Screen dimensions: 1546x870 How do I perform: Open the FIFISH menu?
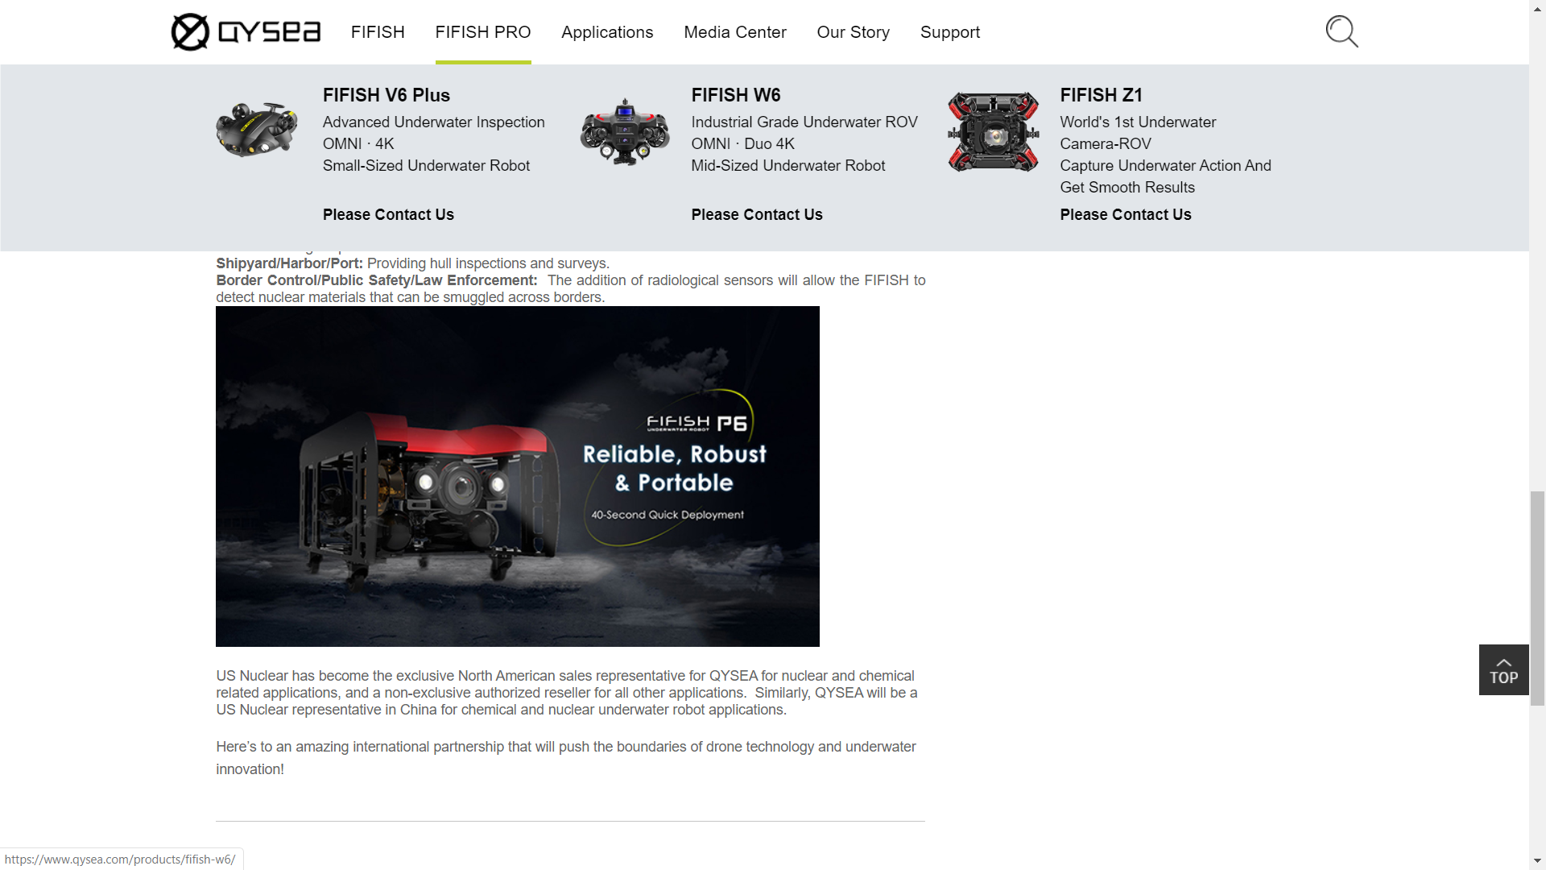(378, 32)
